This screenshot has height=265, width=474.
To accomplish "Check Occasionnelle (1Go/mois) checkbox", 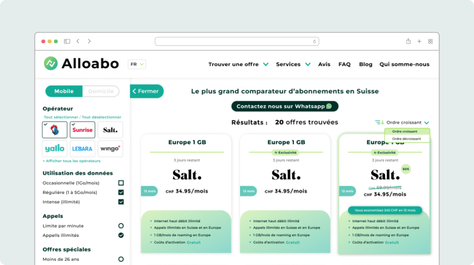I will [x=121, y=183].
